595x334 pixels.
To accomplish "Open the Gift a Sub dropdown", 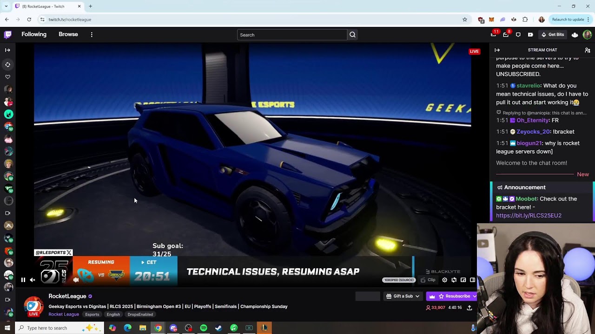I will coord(403,296).
